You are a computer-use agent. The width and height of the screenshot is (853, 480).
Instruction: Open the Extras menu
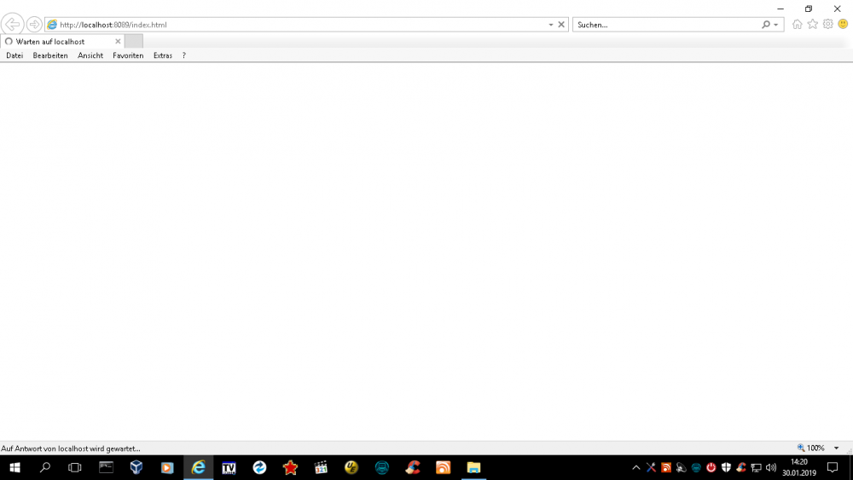tap(163, 55)
